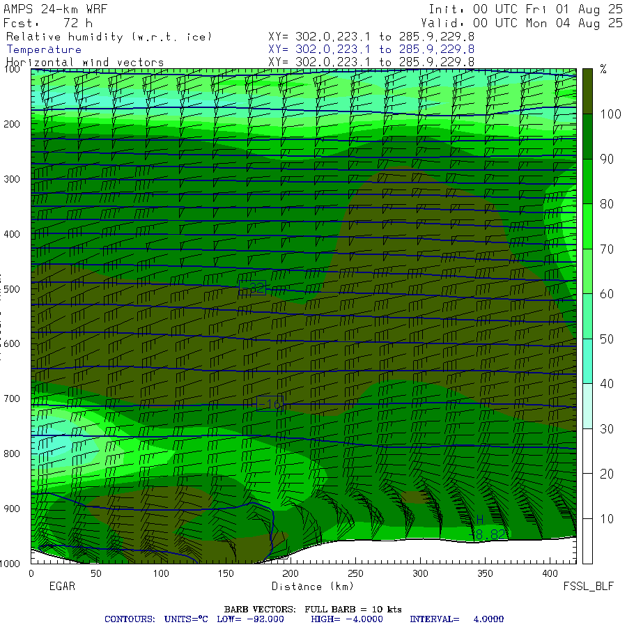This screenshot has height=627, width=627.
Task: Select the dark olive swatch above 100%
Action: point(587,91)
